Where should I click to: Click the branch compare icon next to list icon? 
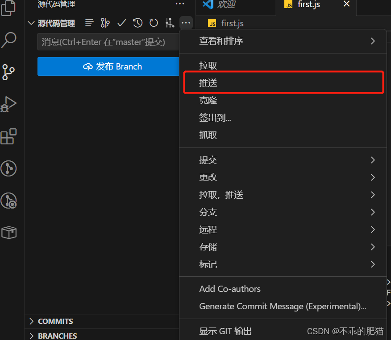(105, 23)
